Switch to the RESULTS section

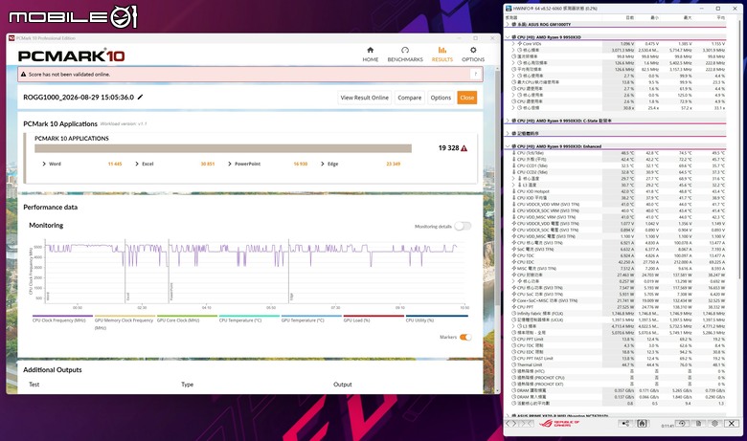point(442,55)
